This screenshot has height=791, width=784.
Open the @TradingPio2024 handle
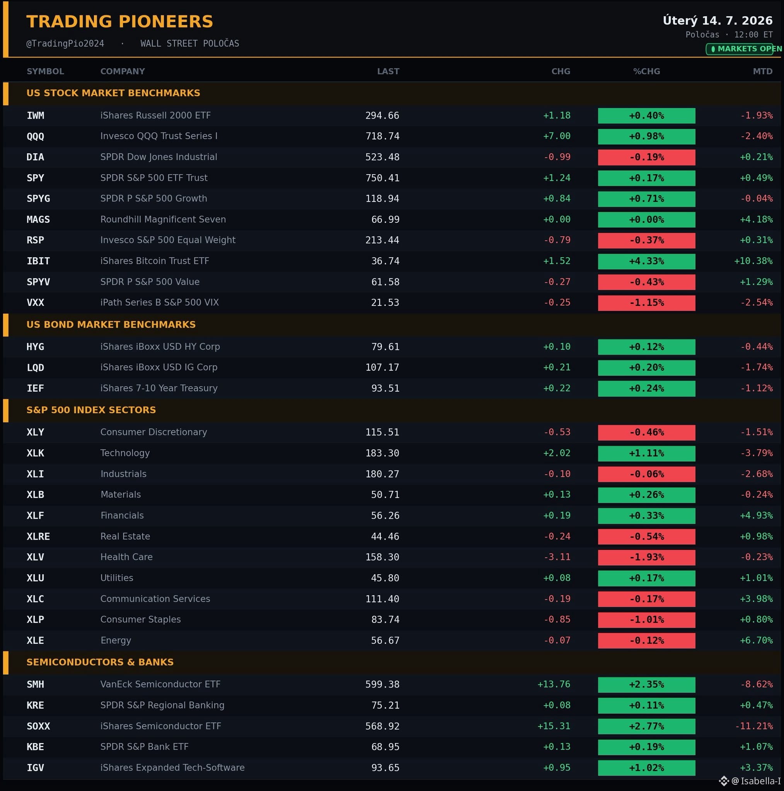pos(65,43)
